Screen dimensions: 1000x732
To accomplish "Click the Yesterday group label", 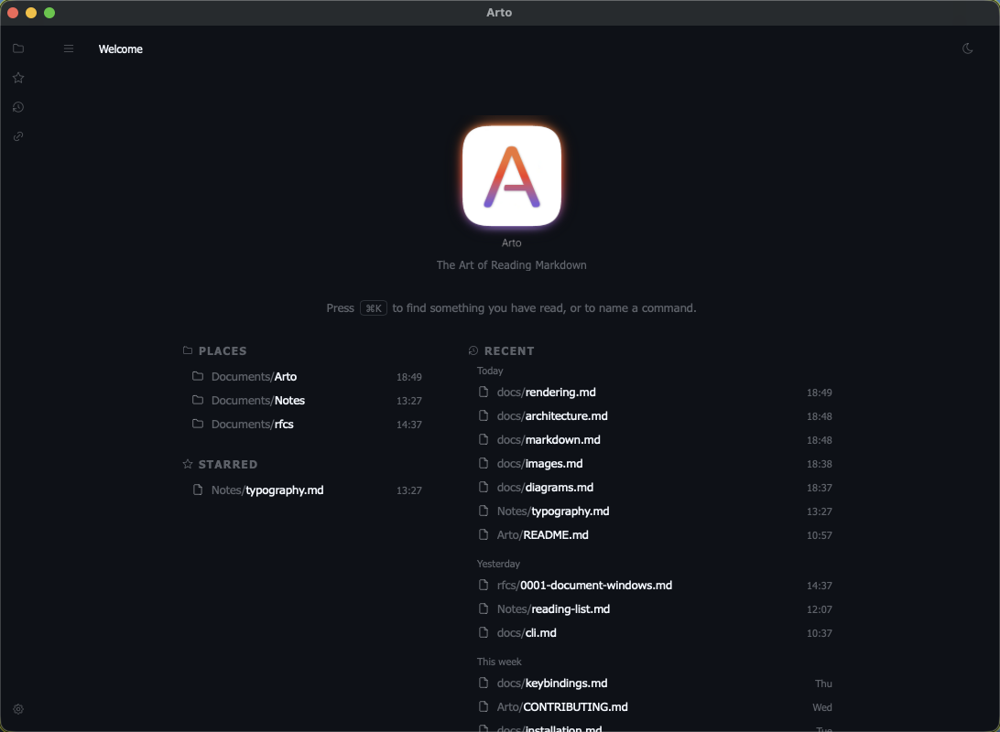I will [498, 564].
